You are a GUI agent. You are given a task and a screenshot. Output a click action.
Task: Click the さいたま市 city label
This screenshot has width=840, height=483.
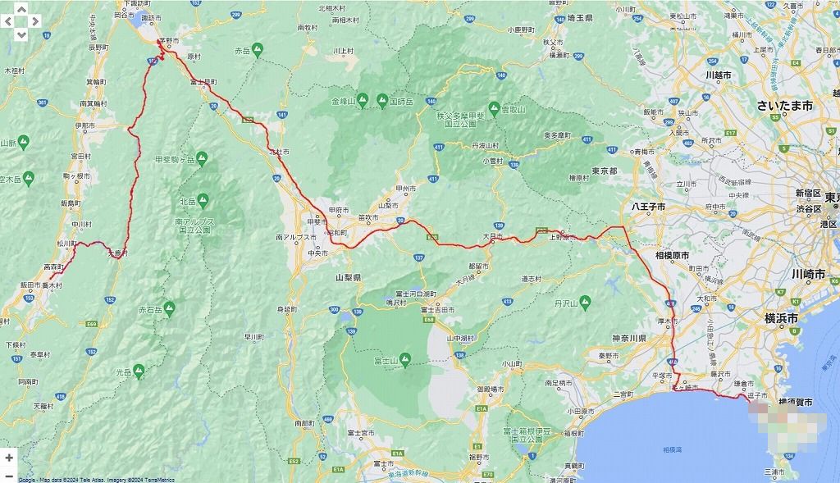[x=784, y=106]
